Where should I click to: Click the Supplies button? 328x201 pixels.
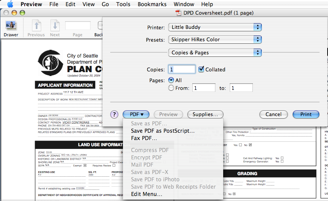[x=205, y=114]
